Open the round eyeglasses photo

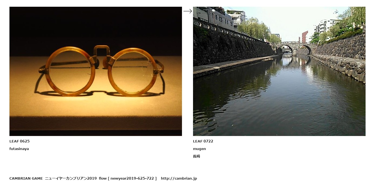click(x=96, y=71)
